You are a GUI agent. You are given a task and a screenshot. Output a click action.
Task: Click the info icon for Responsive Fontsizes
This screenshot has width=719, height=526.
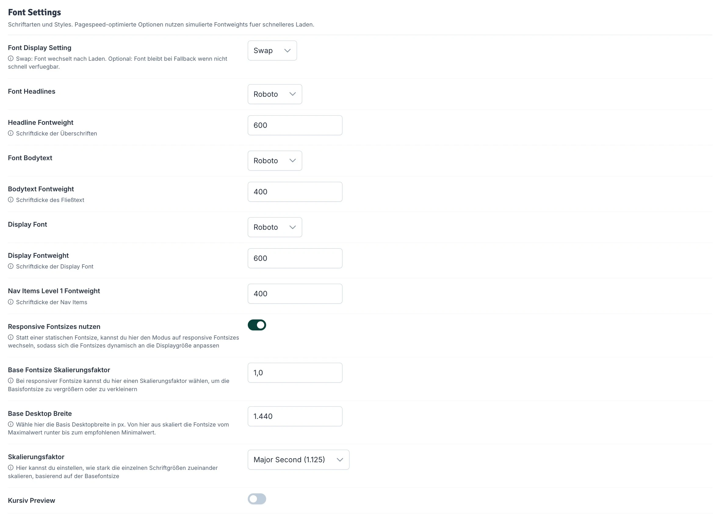pos(10,337)
